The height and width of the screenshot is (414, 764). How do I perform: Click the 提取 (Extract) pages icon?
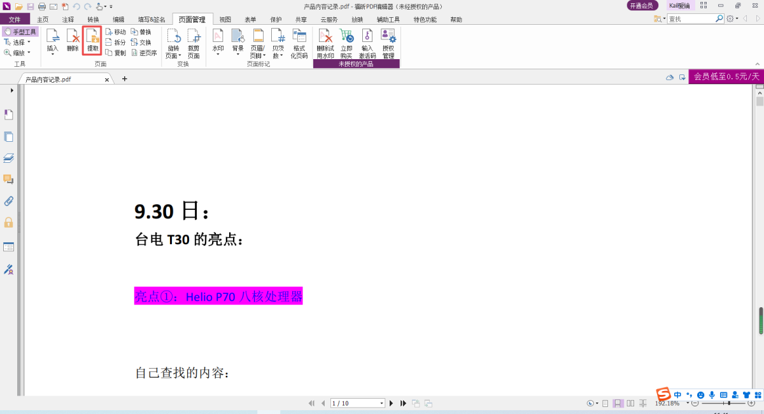[x=92, y=41]
